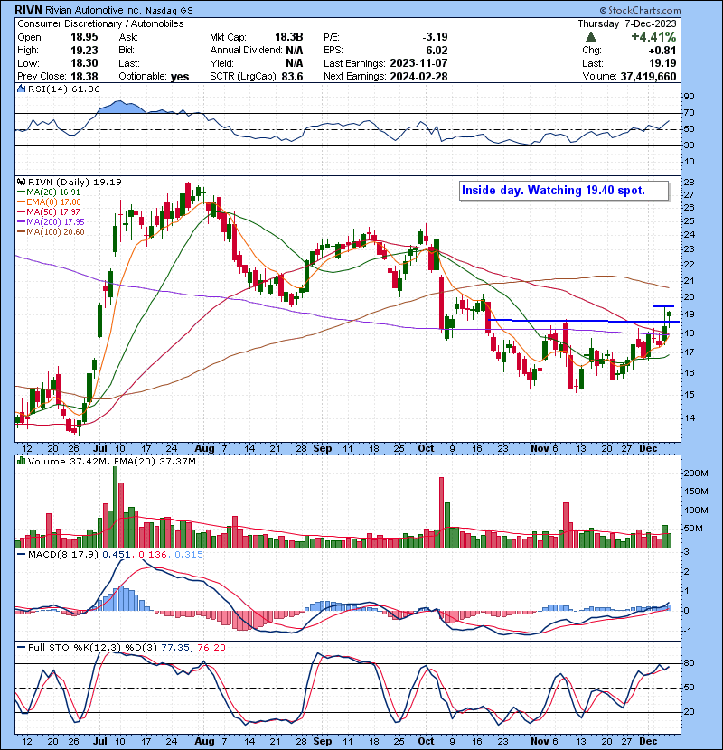
Task: Click the MACD(8,17,9) legend line marker
Action: tap(21, 555)
